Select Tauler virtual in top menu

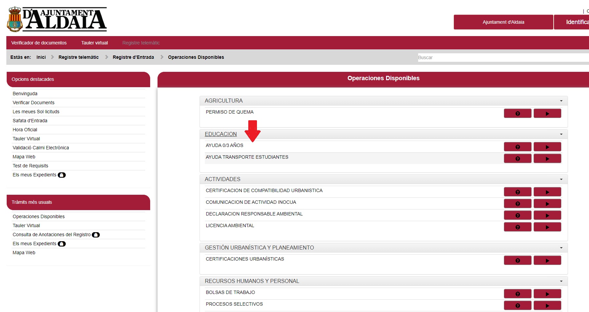pos(94,43)
